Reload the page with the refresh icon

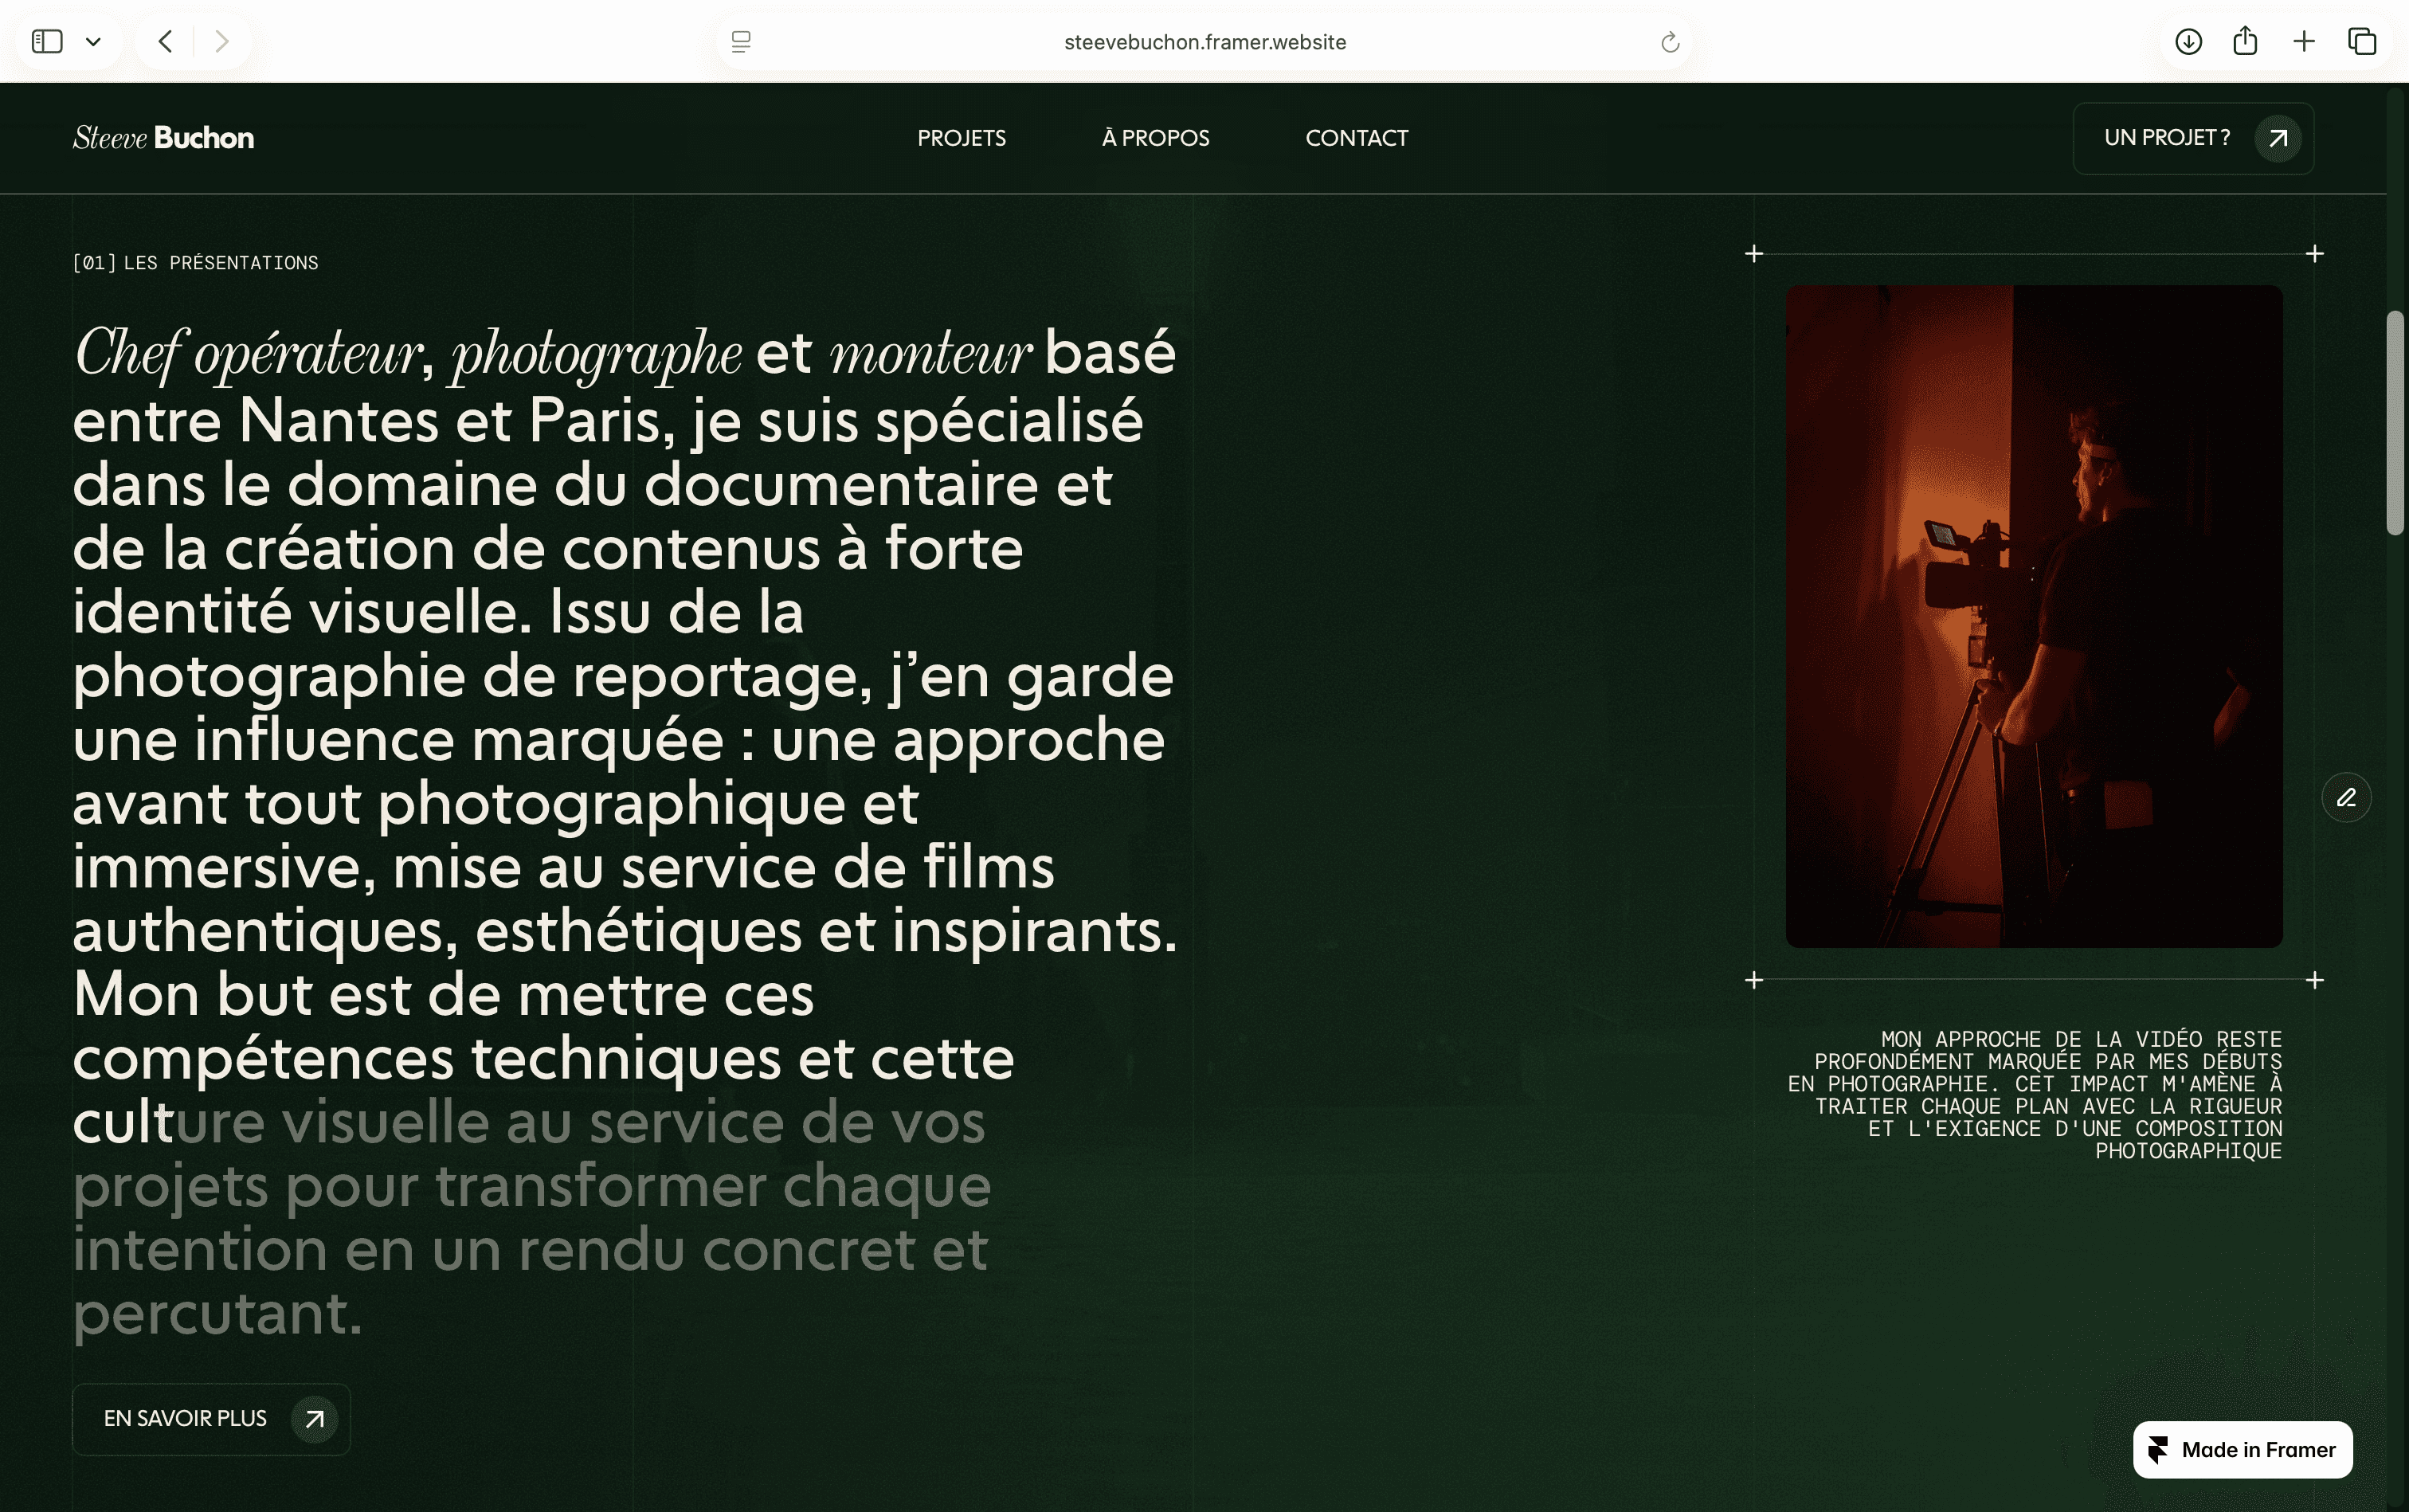(1669, 42)
